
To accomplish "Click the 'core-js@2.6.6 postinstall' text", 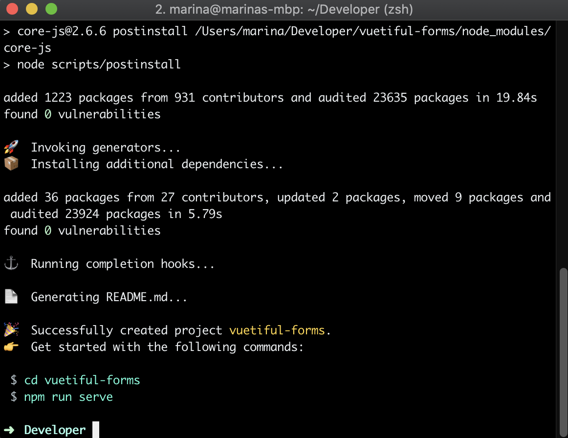I will pos(102,31).
